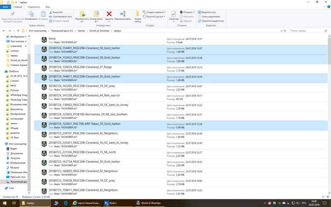331x207 pixels.
Task: Open the File (Файл) tab
Action: 5,7
